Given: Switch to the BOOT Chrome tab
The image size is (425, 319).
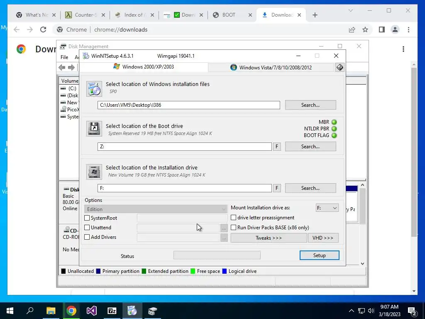Looking at the screenshot, I should tap(232, 15).
